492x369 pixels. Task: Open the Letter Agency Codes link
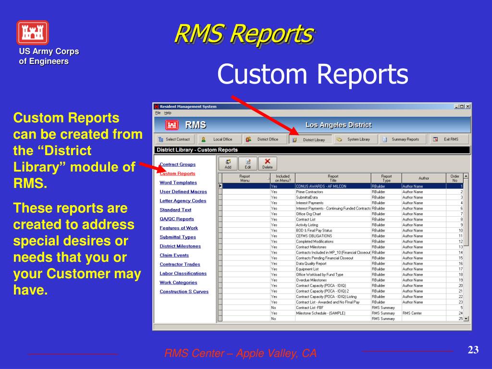183,201
